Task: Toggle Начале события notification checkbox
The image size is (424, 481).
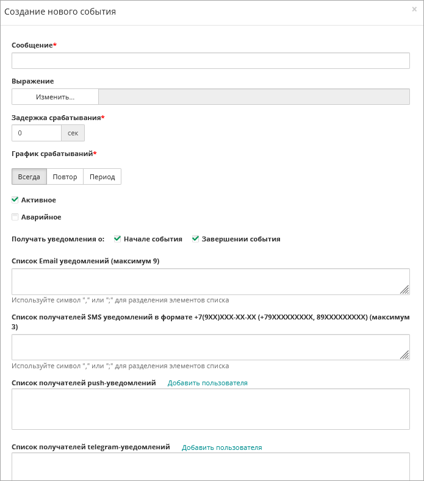Action: click(118, 238)
